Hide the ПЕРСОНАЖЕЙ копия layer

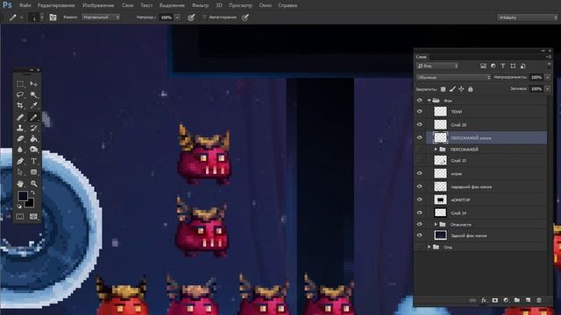tap(420, 137)
